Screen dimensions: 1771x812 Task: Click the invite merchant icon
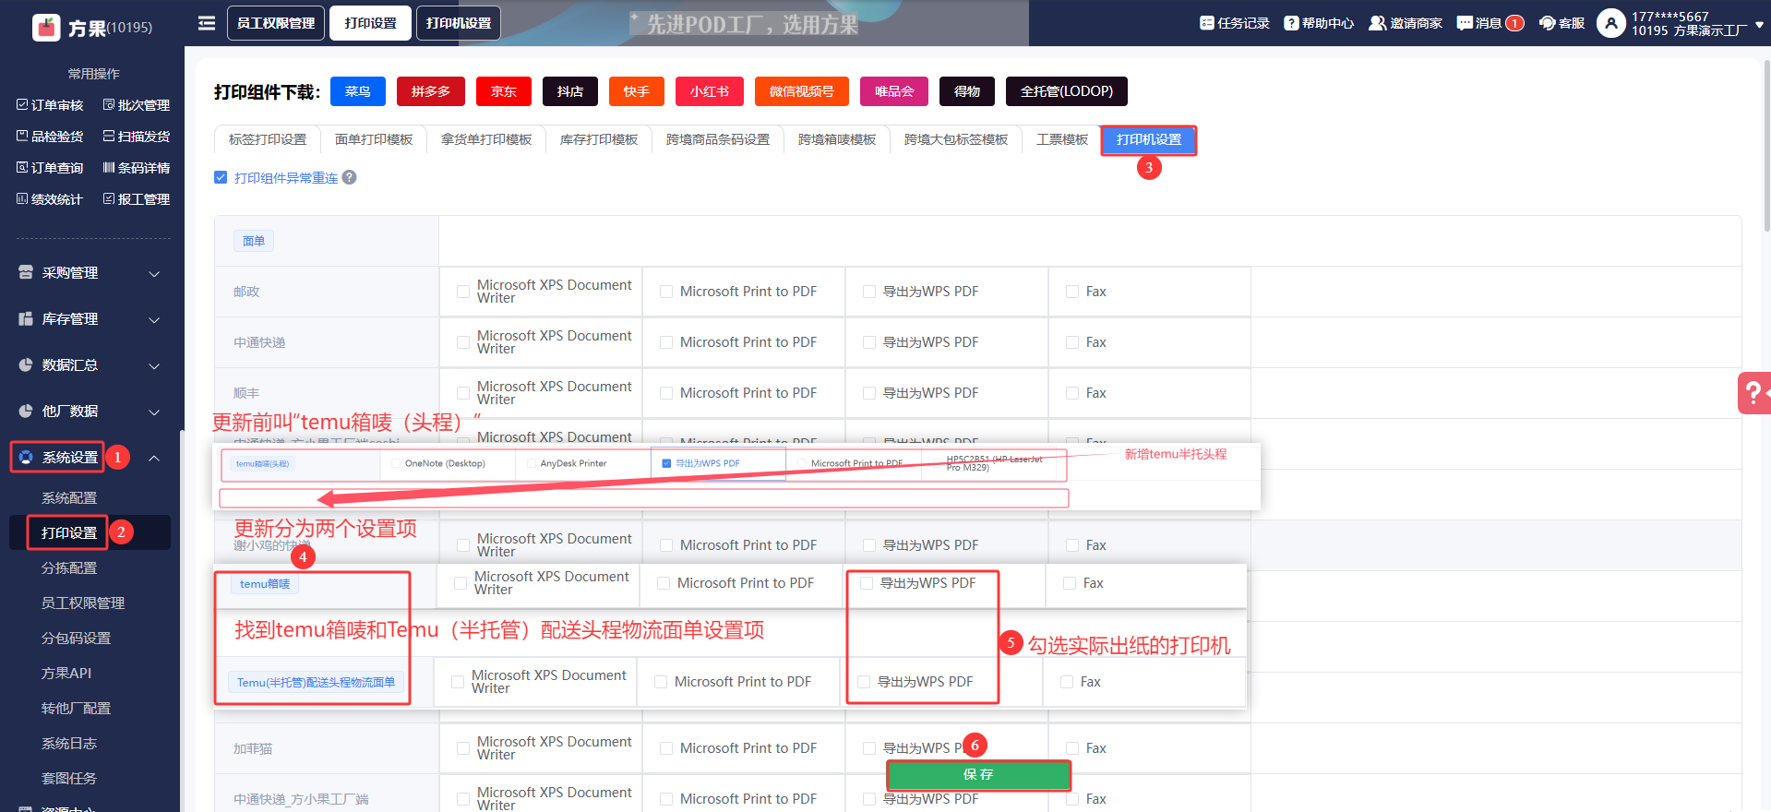coord(1377,23)
